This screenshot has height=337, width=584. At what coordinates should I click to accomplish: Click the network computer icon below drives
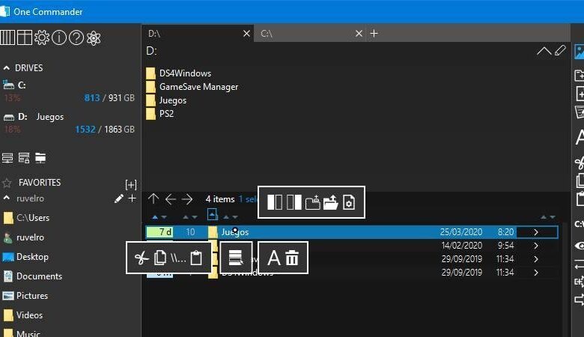[x=7, y=158]
